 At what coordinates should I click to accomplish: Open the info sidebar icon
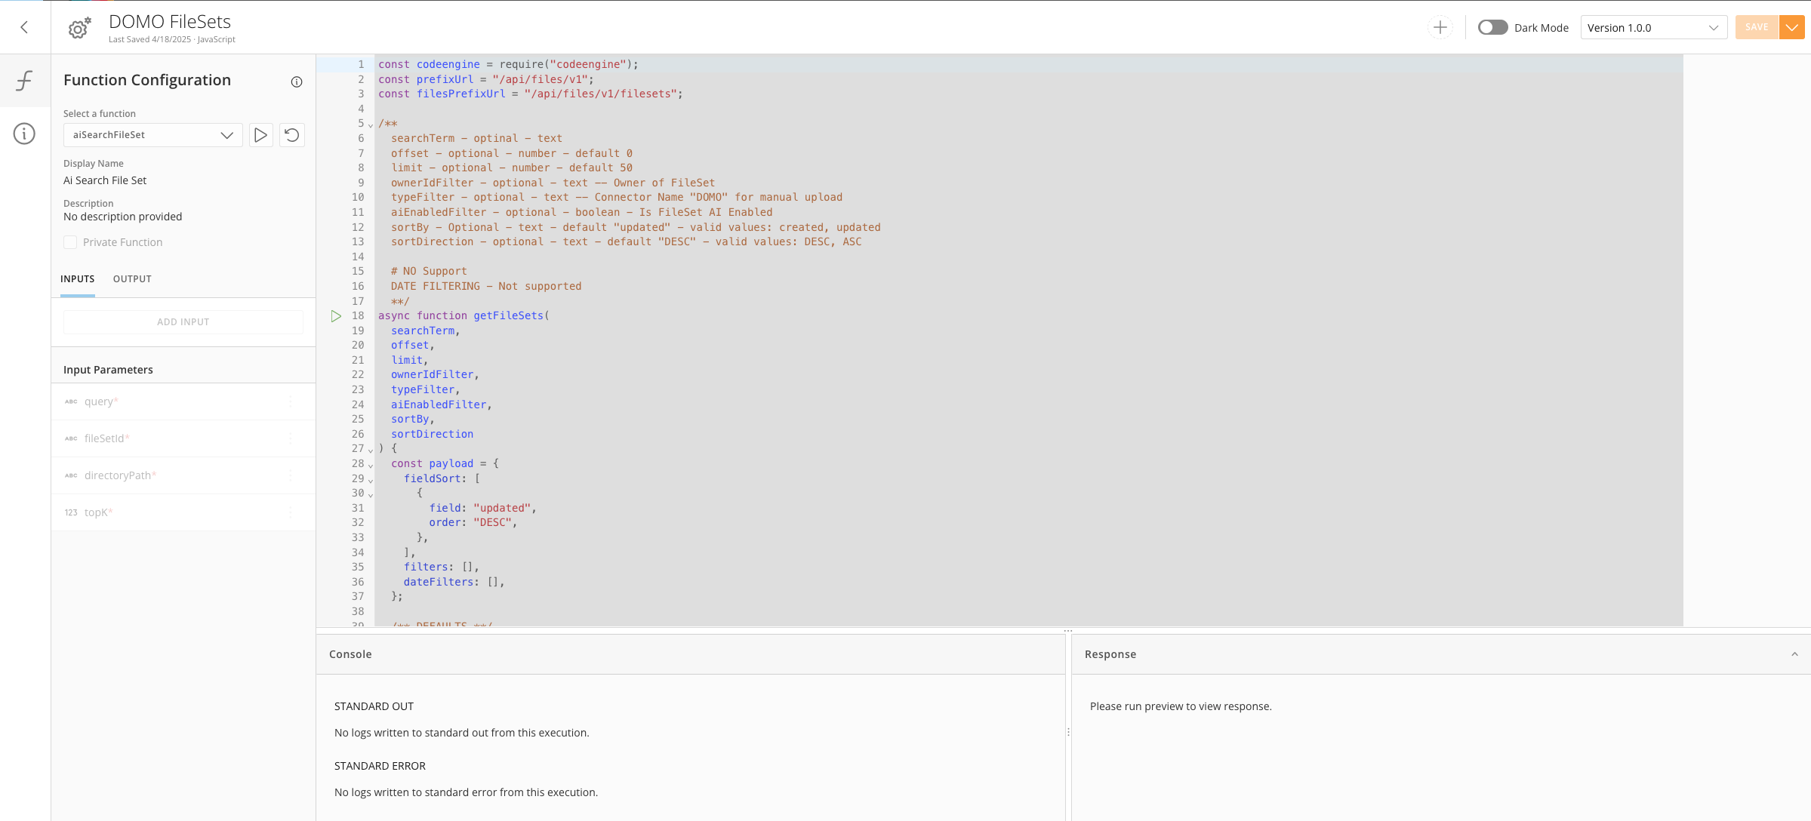coord(24,134)
